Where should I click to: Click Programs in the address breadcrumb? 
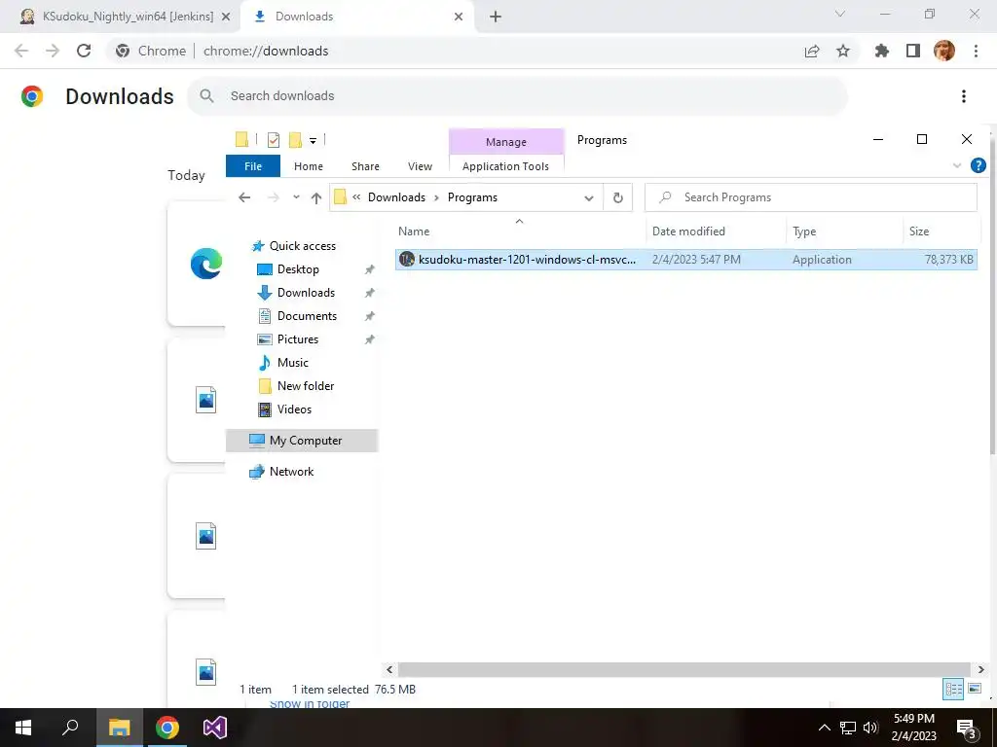pos(472,197)
